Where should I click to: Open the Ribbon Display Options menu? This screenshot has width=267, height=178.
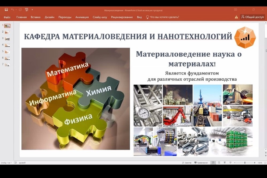(x=235, y=10)
